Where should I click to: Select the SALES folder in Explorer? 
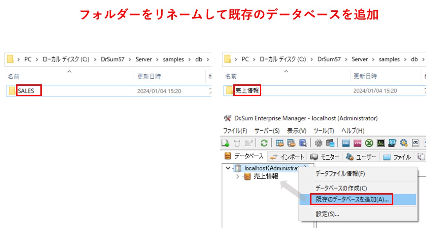click(28, 90)
